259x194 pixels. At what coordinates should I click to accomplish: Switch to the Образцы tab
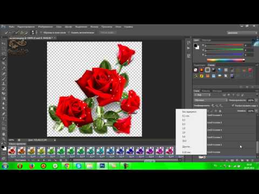click(x=206, y=40)
